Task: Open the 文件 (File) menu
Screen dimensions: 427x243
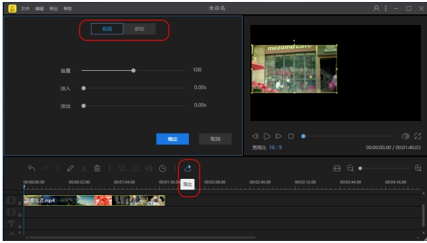Action: coord(25,9)
